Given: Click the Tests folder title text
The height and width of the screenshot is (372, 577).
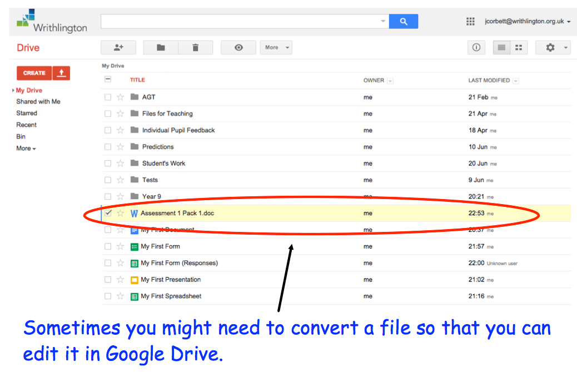Looking at the screenshot, I should (x=150, y=180).
